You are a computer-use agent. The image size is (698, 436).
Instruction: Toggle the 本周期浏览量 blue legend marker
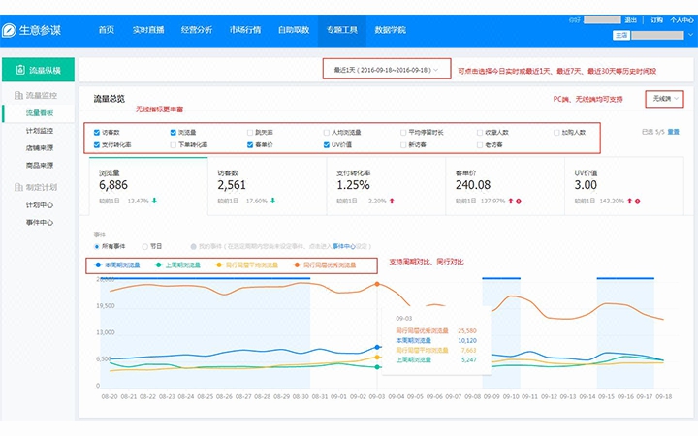pyautogui.click(x=98, y=265)
